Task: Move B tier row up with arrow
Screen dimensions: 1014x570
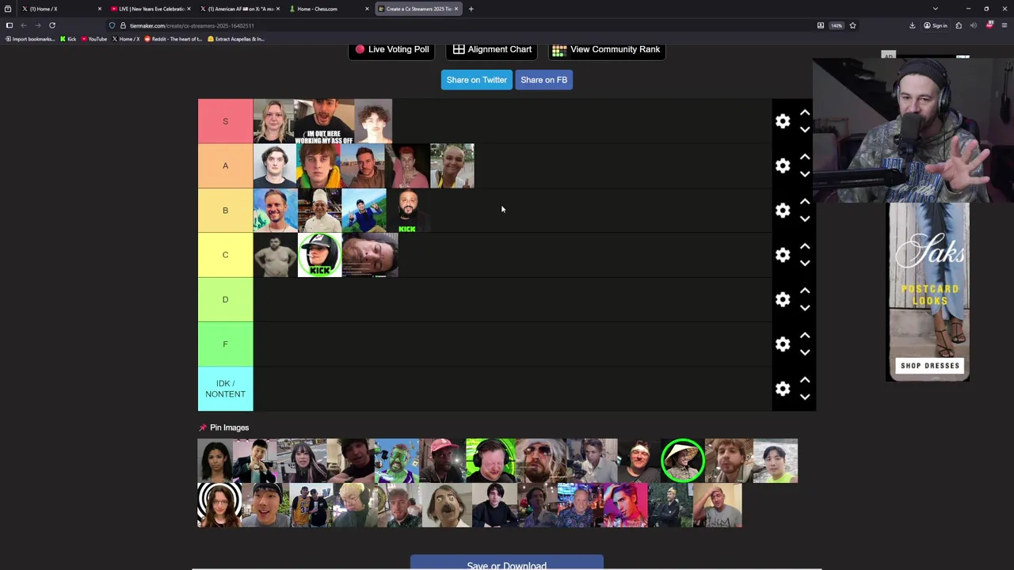Action: click(x=805, y=202)
